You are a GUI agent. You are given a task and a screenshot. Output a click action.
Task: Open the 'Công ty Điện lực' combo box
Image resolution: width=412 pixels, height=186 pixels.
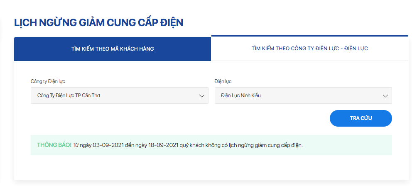119,95
